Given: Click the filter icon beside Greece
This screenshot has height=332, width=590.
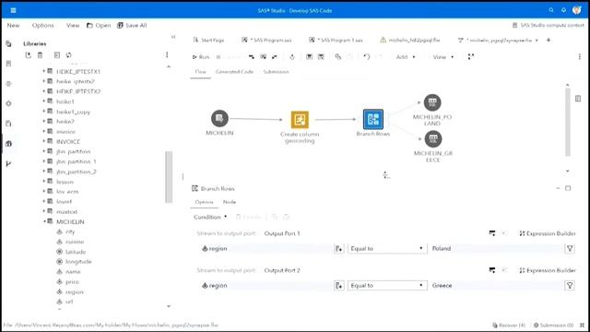Looking at the screenshot, I should tap(570, 285).
